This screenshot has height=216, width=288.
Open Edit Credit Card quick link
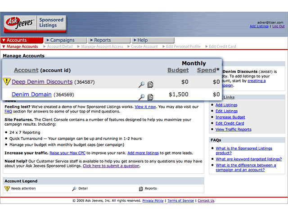click(x=229, y=123)
